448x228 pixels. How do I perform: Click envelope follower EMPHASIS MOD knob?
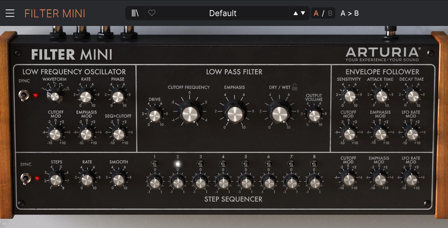[380, 134]
